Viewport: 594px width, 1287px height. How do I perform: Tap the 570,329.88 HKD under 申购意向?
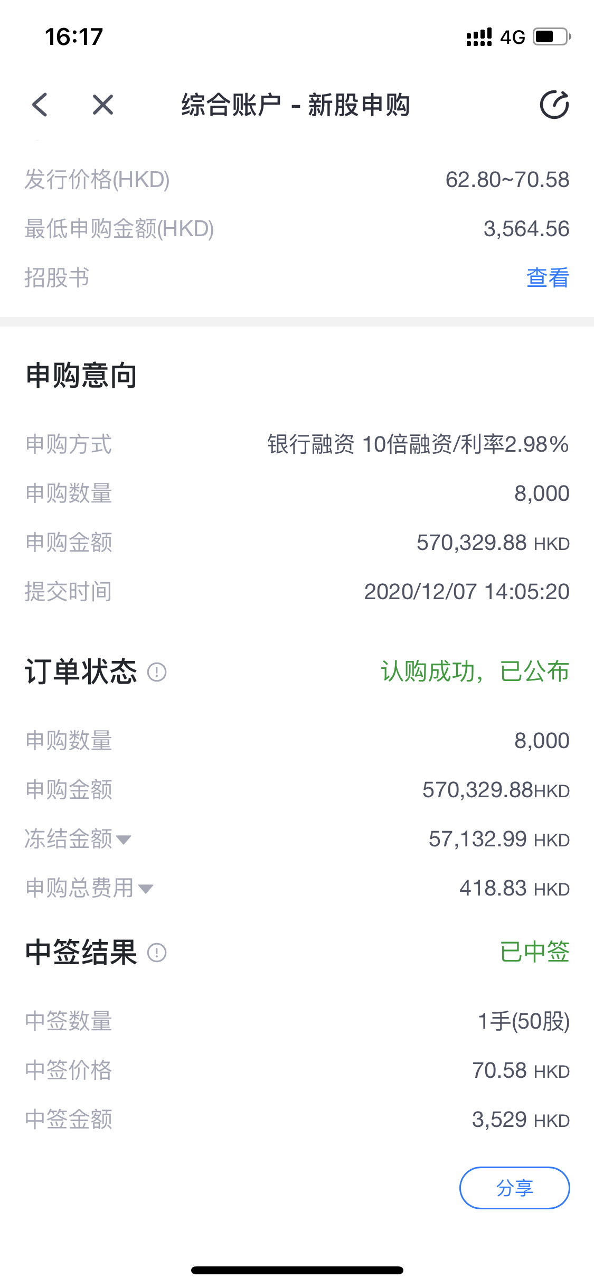[x=493, y=543]
